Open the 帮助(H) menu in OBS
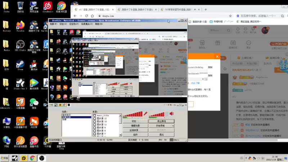The width and height of the screenshot is (288, 162). [99, 24]
